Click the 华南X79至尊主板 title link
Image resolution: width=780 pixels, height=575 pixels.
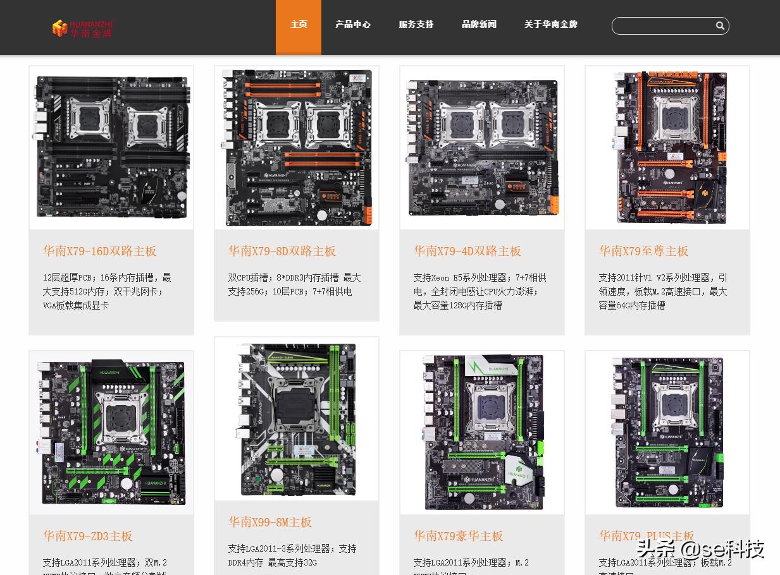643,251
